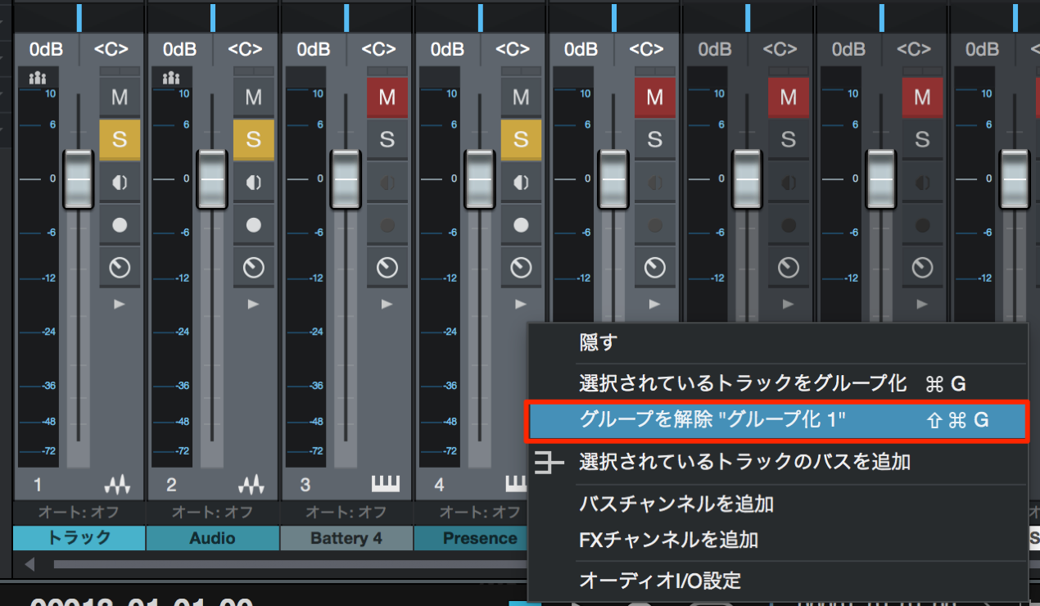Click the group icon on channel 2

point(171,79)
